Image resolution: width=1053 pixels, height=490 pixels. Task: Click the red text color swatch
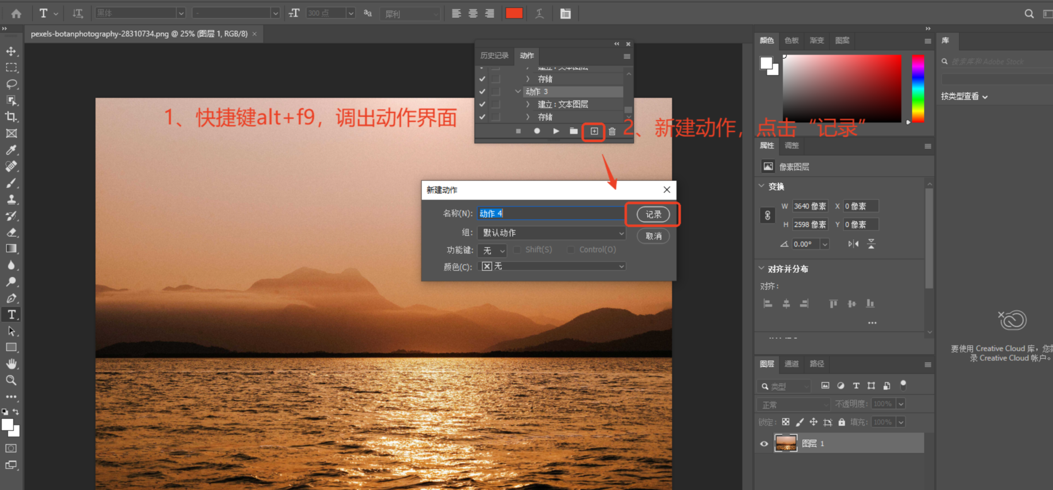coord(514,13)
